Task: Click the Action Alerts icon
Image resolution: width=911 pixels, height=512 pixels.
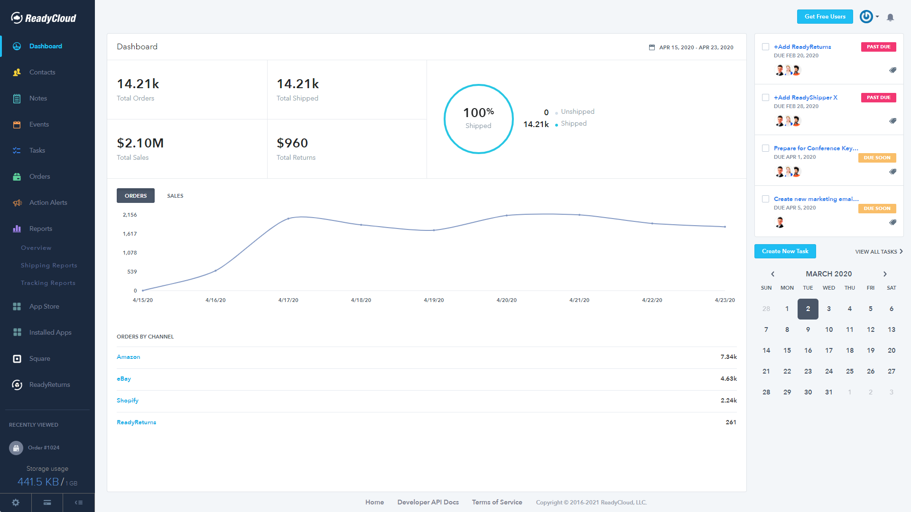Action: (x=17, y=202)
